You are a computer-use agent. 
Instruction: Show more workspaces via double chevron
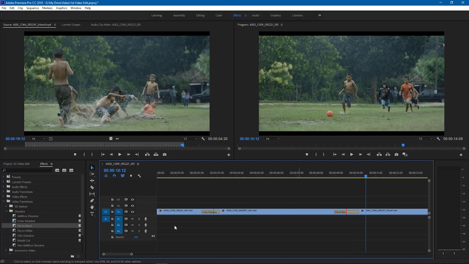(x=320, y=15)
